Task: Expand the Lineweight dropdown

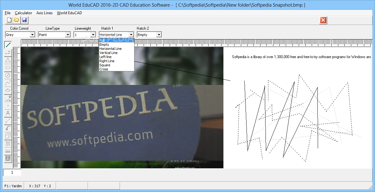Action: pyautogui.click(x=93, y=35)
